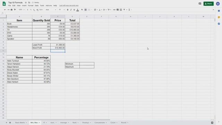The height and width of the screenshot is (125, 222).
Task: Switch to the Vlookup sheet tab
Action: pos(86,123)
